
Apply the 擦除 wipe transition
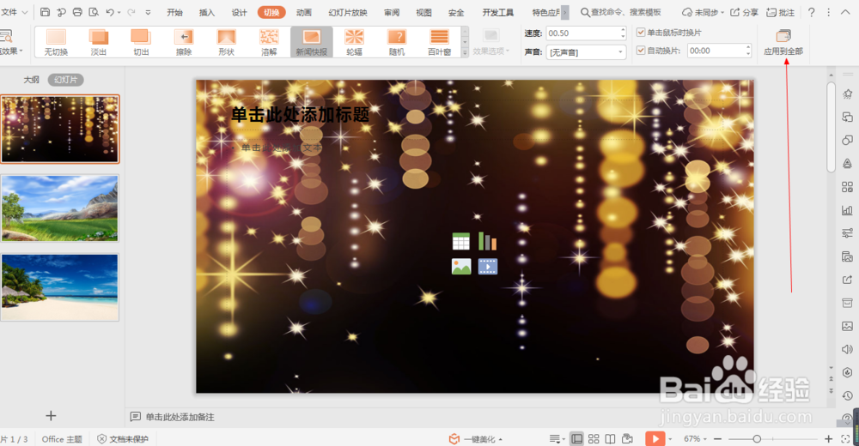[184, 43]
